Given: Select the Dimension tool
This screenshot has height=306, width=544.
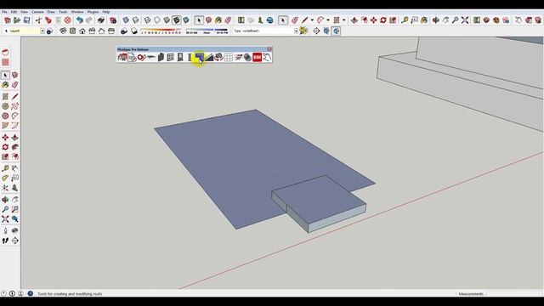Looking at the screenshot, I should point(14,168).
